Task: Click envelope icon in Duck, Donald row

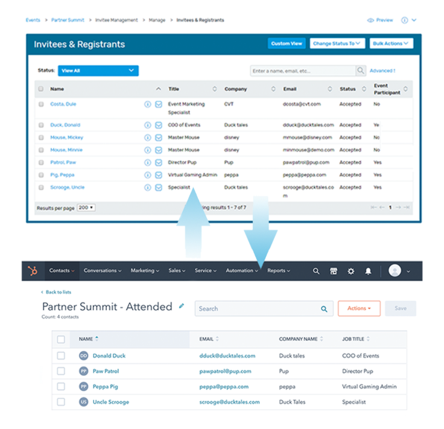Action: coord(159,125)
